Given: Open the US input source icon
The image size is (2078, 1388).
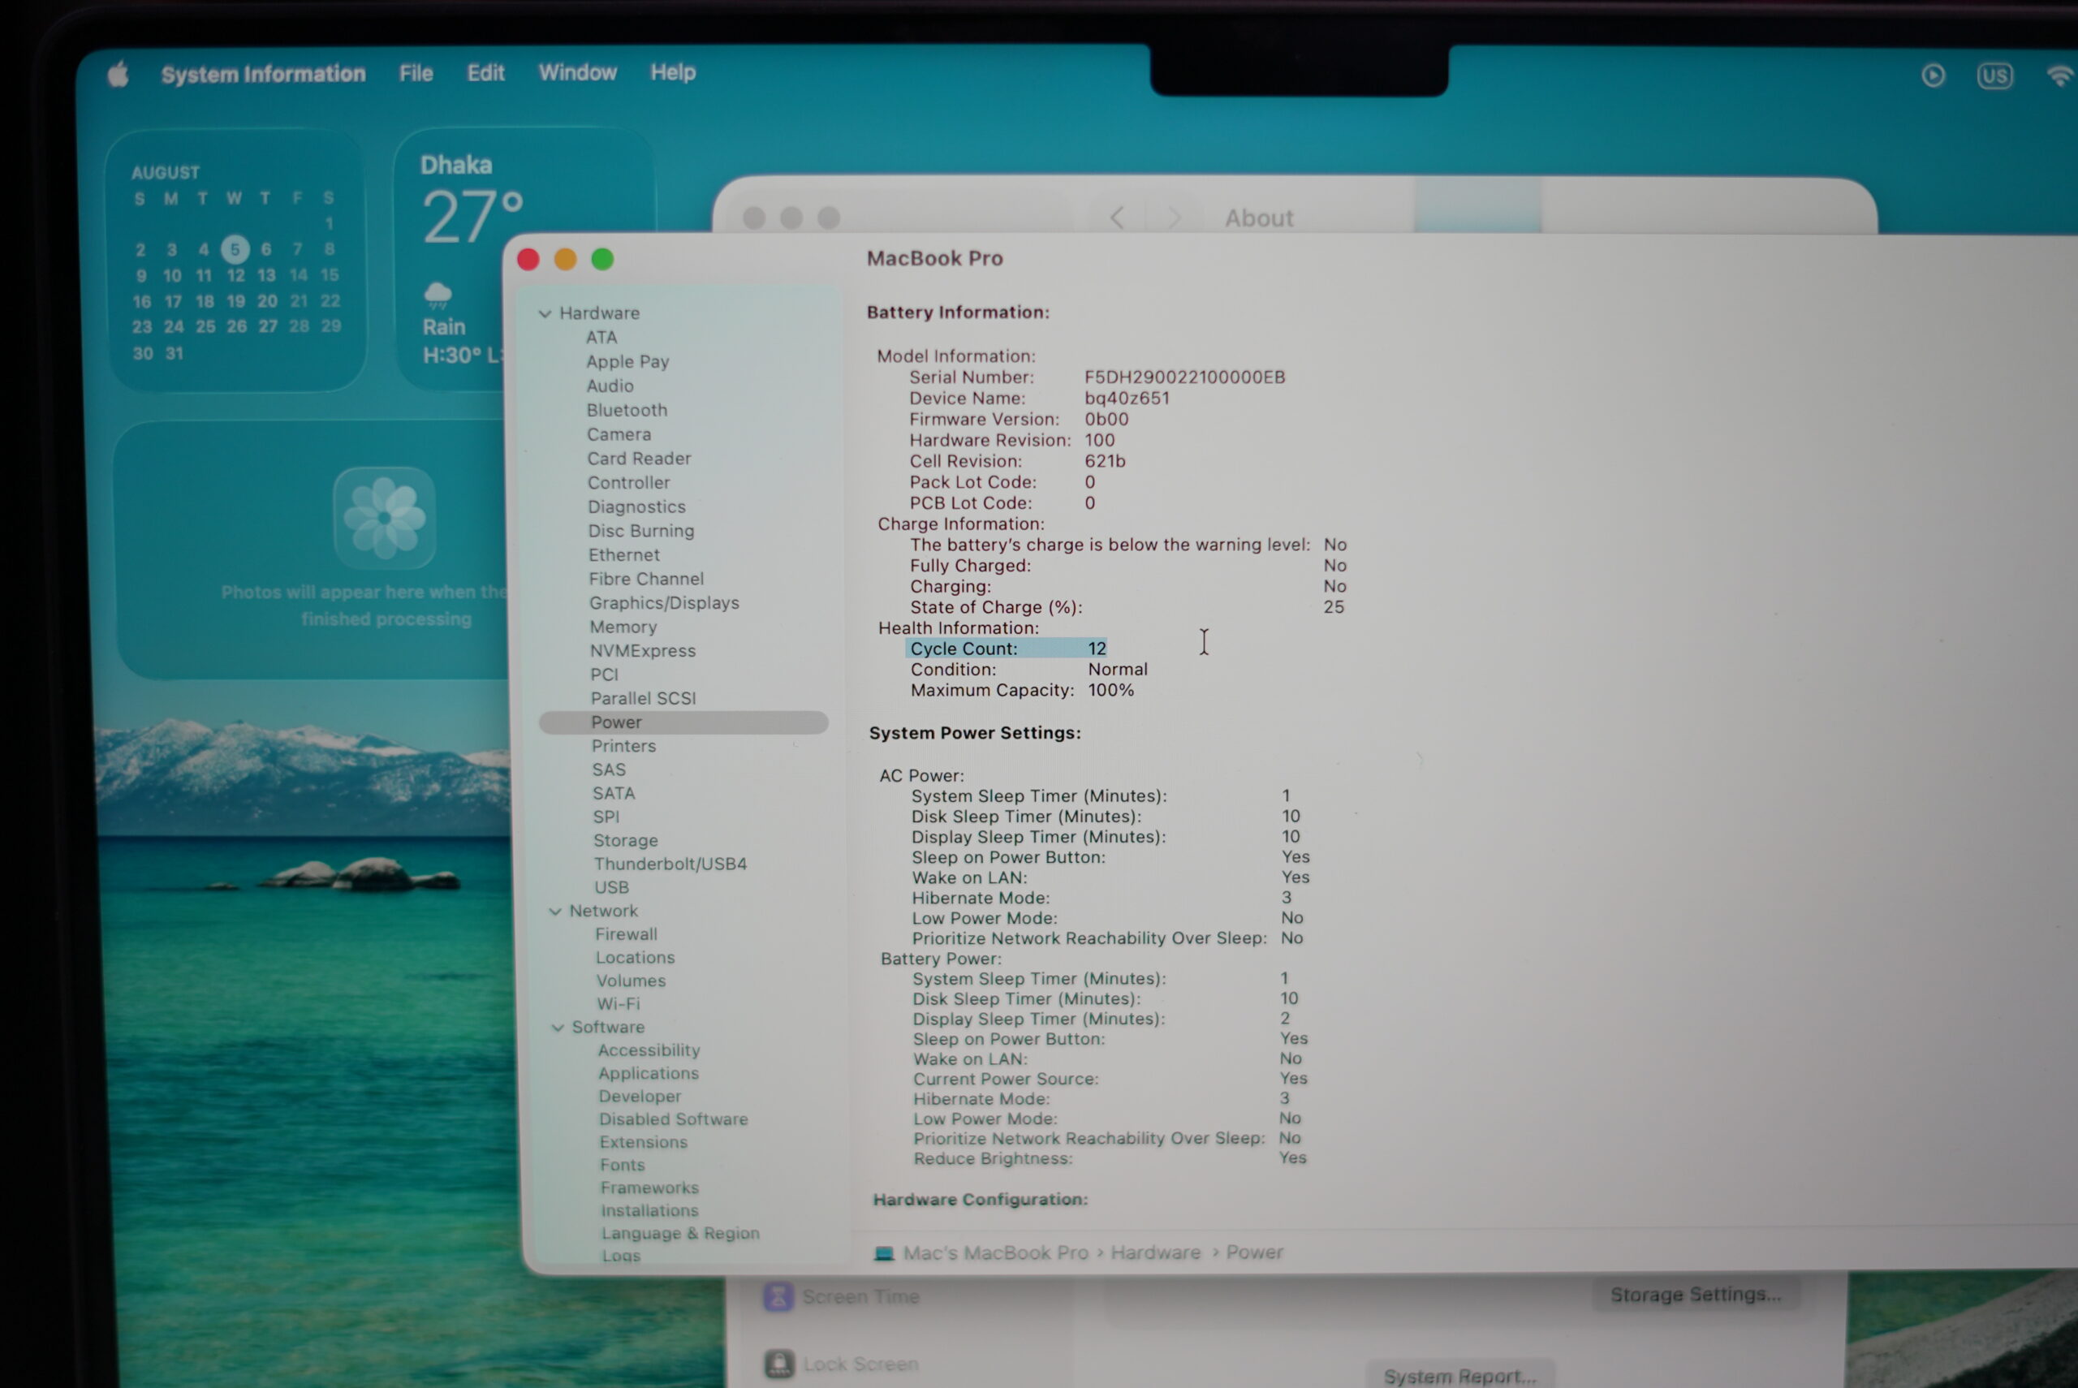Looking at the screenshot, I should (1995, 76).
